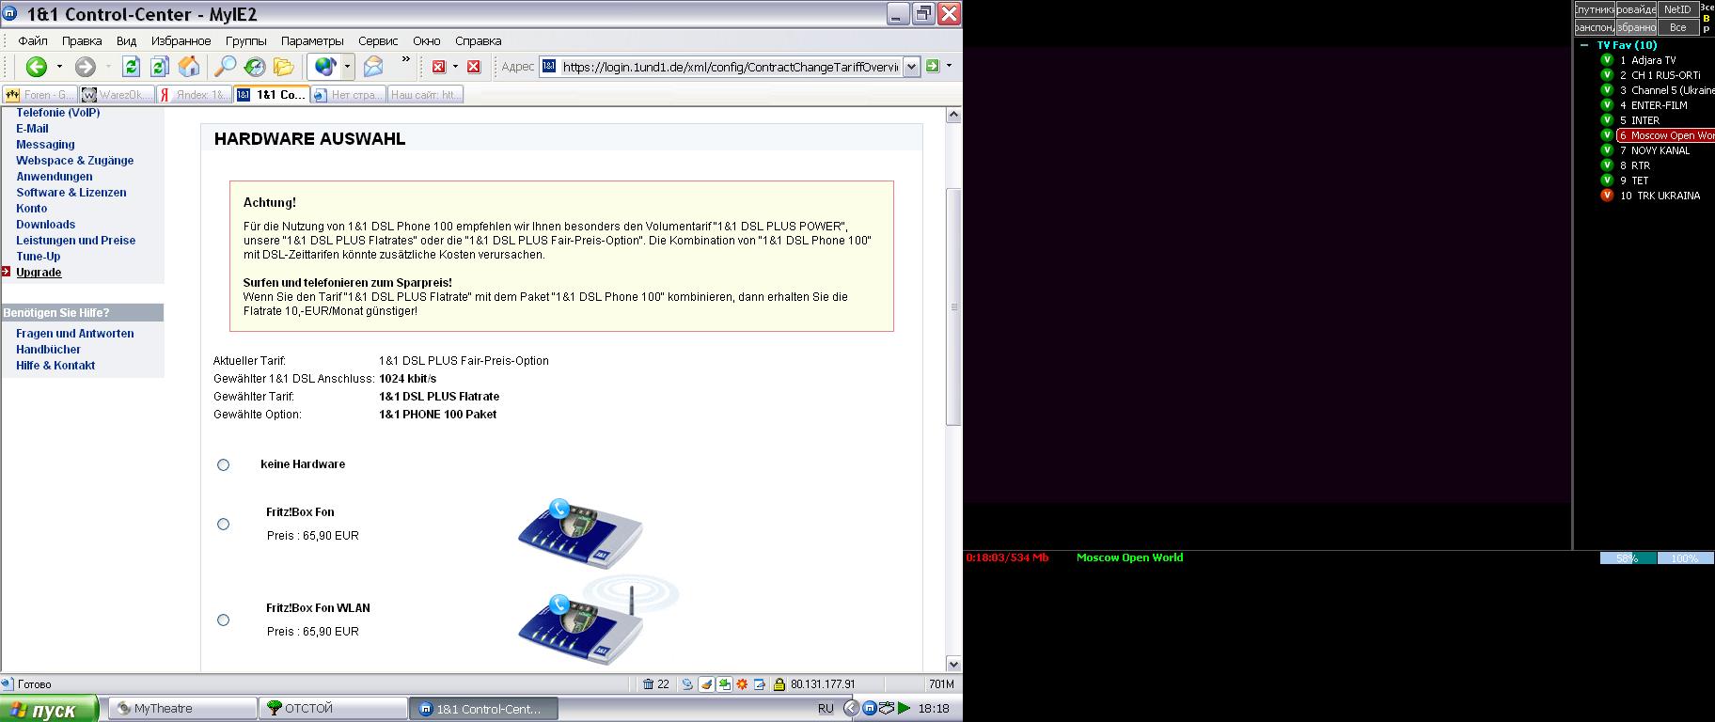Viewport: 1715px width, 722px height.
Task: Select the Fritz!Box Fon WLAN radio button
Action: point(223,620)
